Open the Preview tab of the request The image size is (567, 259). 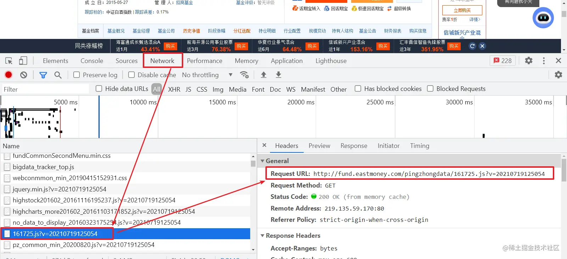point(319,146)
